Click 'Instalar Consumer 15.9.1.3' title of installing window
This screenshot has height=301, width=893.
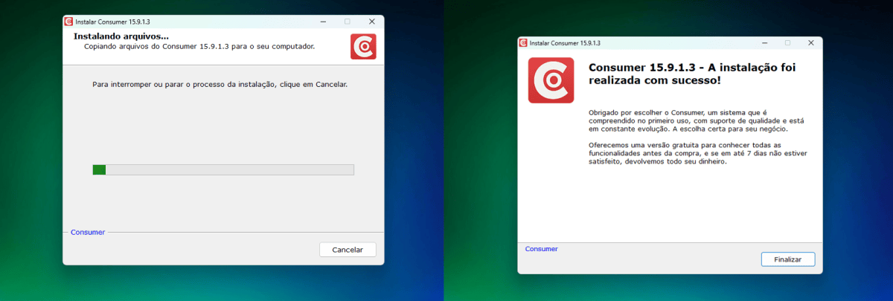(112, 22)
